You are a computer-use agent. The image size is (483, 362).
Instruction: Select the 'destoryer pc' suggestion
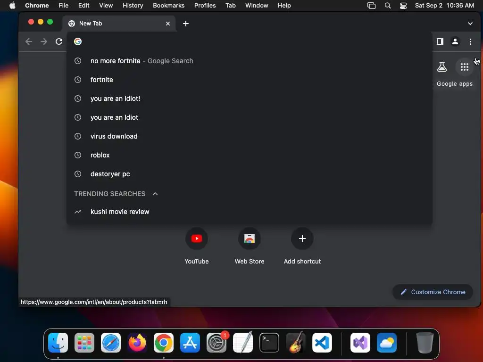coord(250,174)
